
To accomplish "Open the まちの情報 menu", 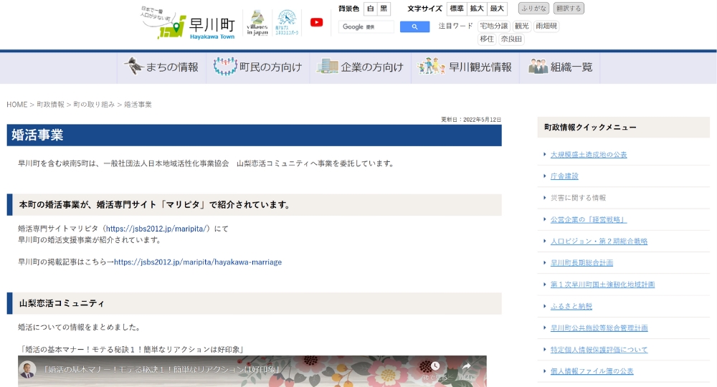I will pos(162,67).
